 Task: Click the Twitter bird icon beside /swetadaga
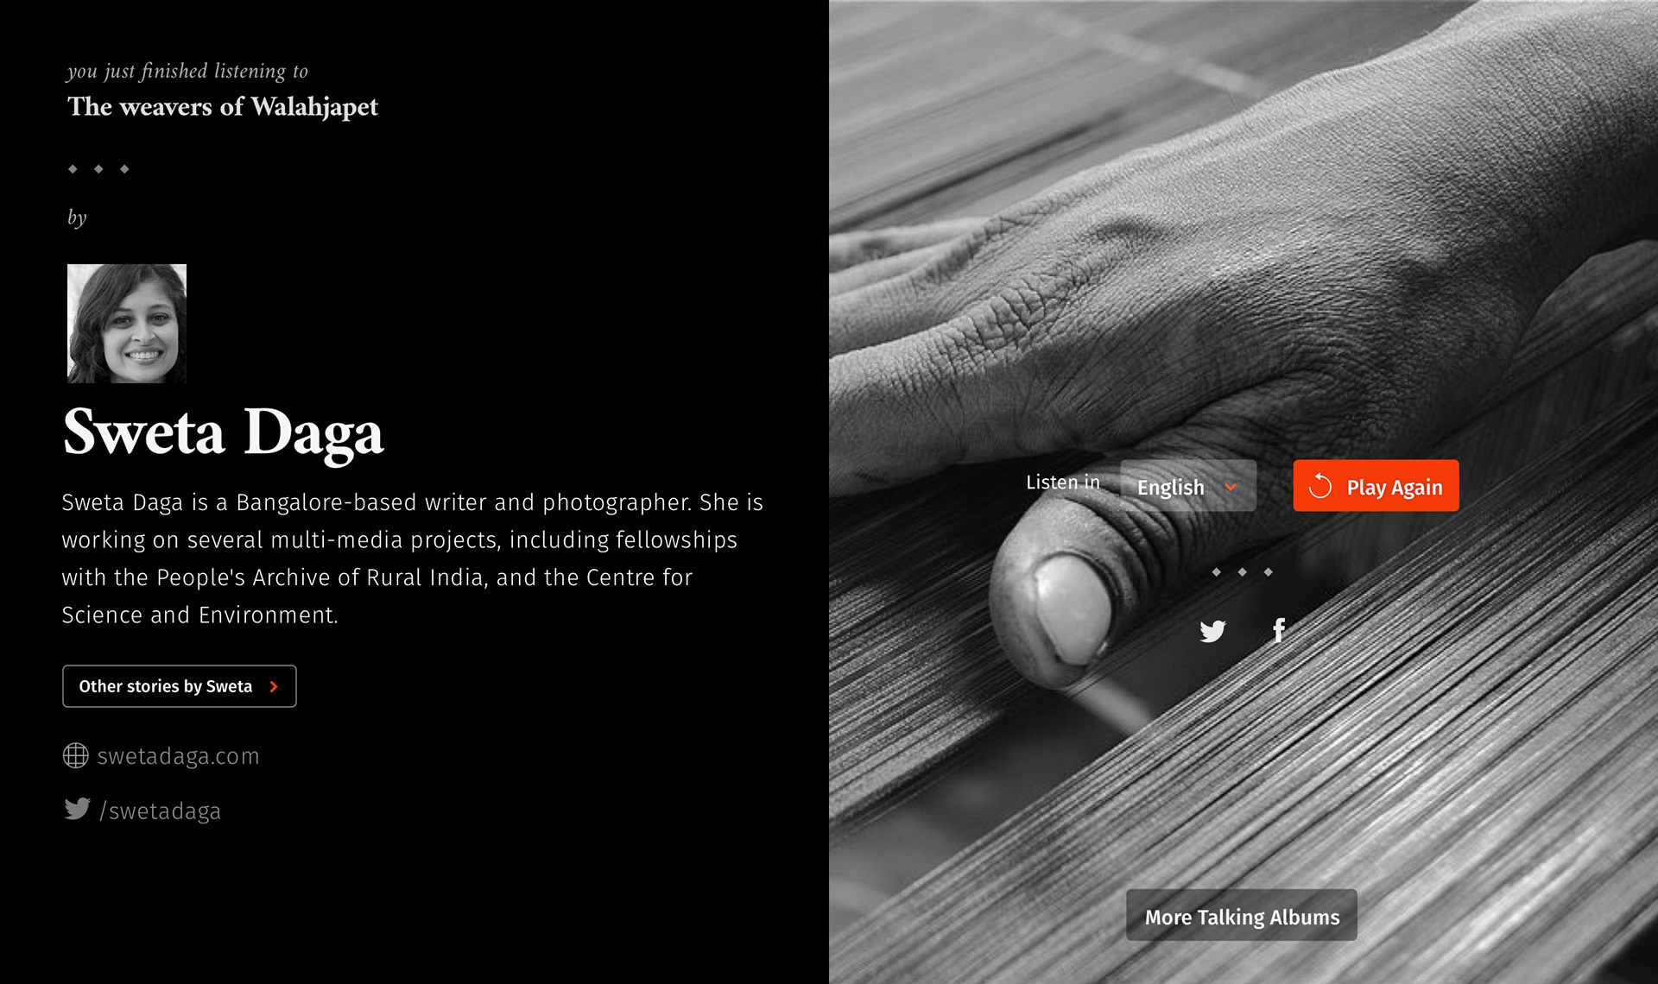click(x=77, y=809)
